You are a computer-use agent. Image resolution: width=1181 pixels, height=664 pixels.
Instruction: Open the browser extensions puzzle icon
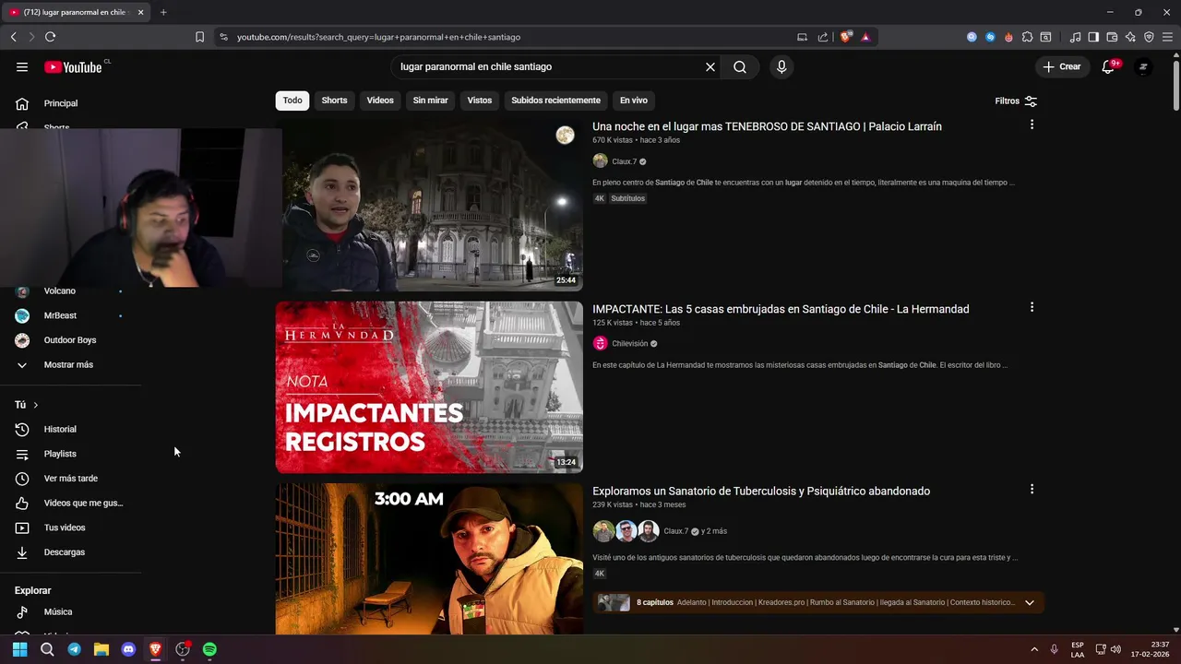(1027, 37)
